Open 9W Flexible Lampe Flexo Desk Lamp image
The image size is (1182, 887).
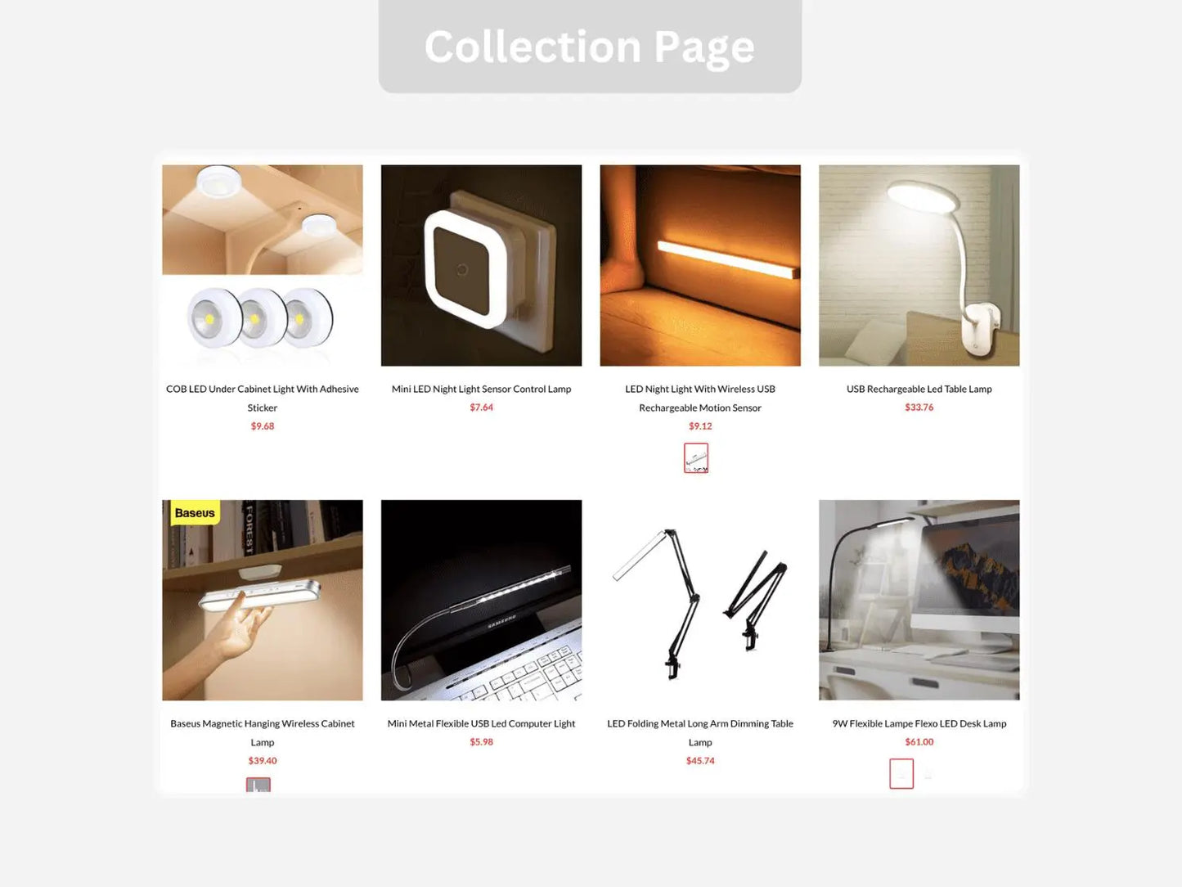919,600
